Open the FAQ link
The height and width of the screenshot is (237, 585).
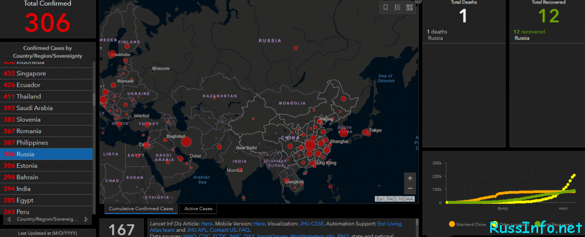(244, 230)
